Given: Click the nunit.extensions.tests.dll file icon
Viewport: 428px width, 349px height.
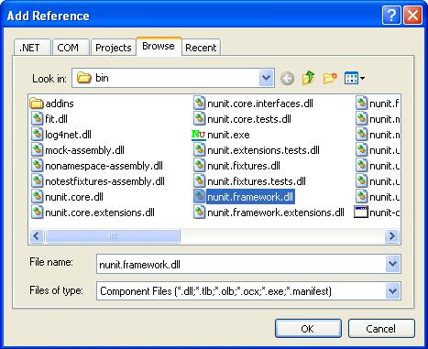Looking at the screenshot, I should point(199,149).
